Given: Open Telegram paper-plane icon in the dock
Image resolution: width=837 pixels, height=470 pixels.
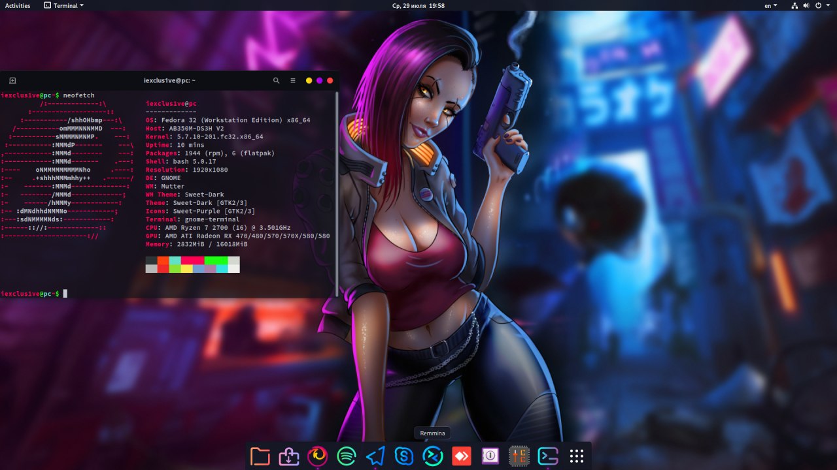Looking at the screenshot, I should coord(375,456).
